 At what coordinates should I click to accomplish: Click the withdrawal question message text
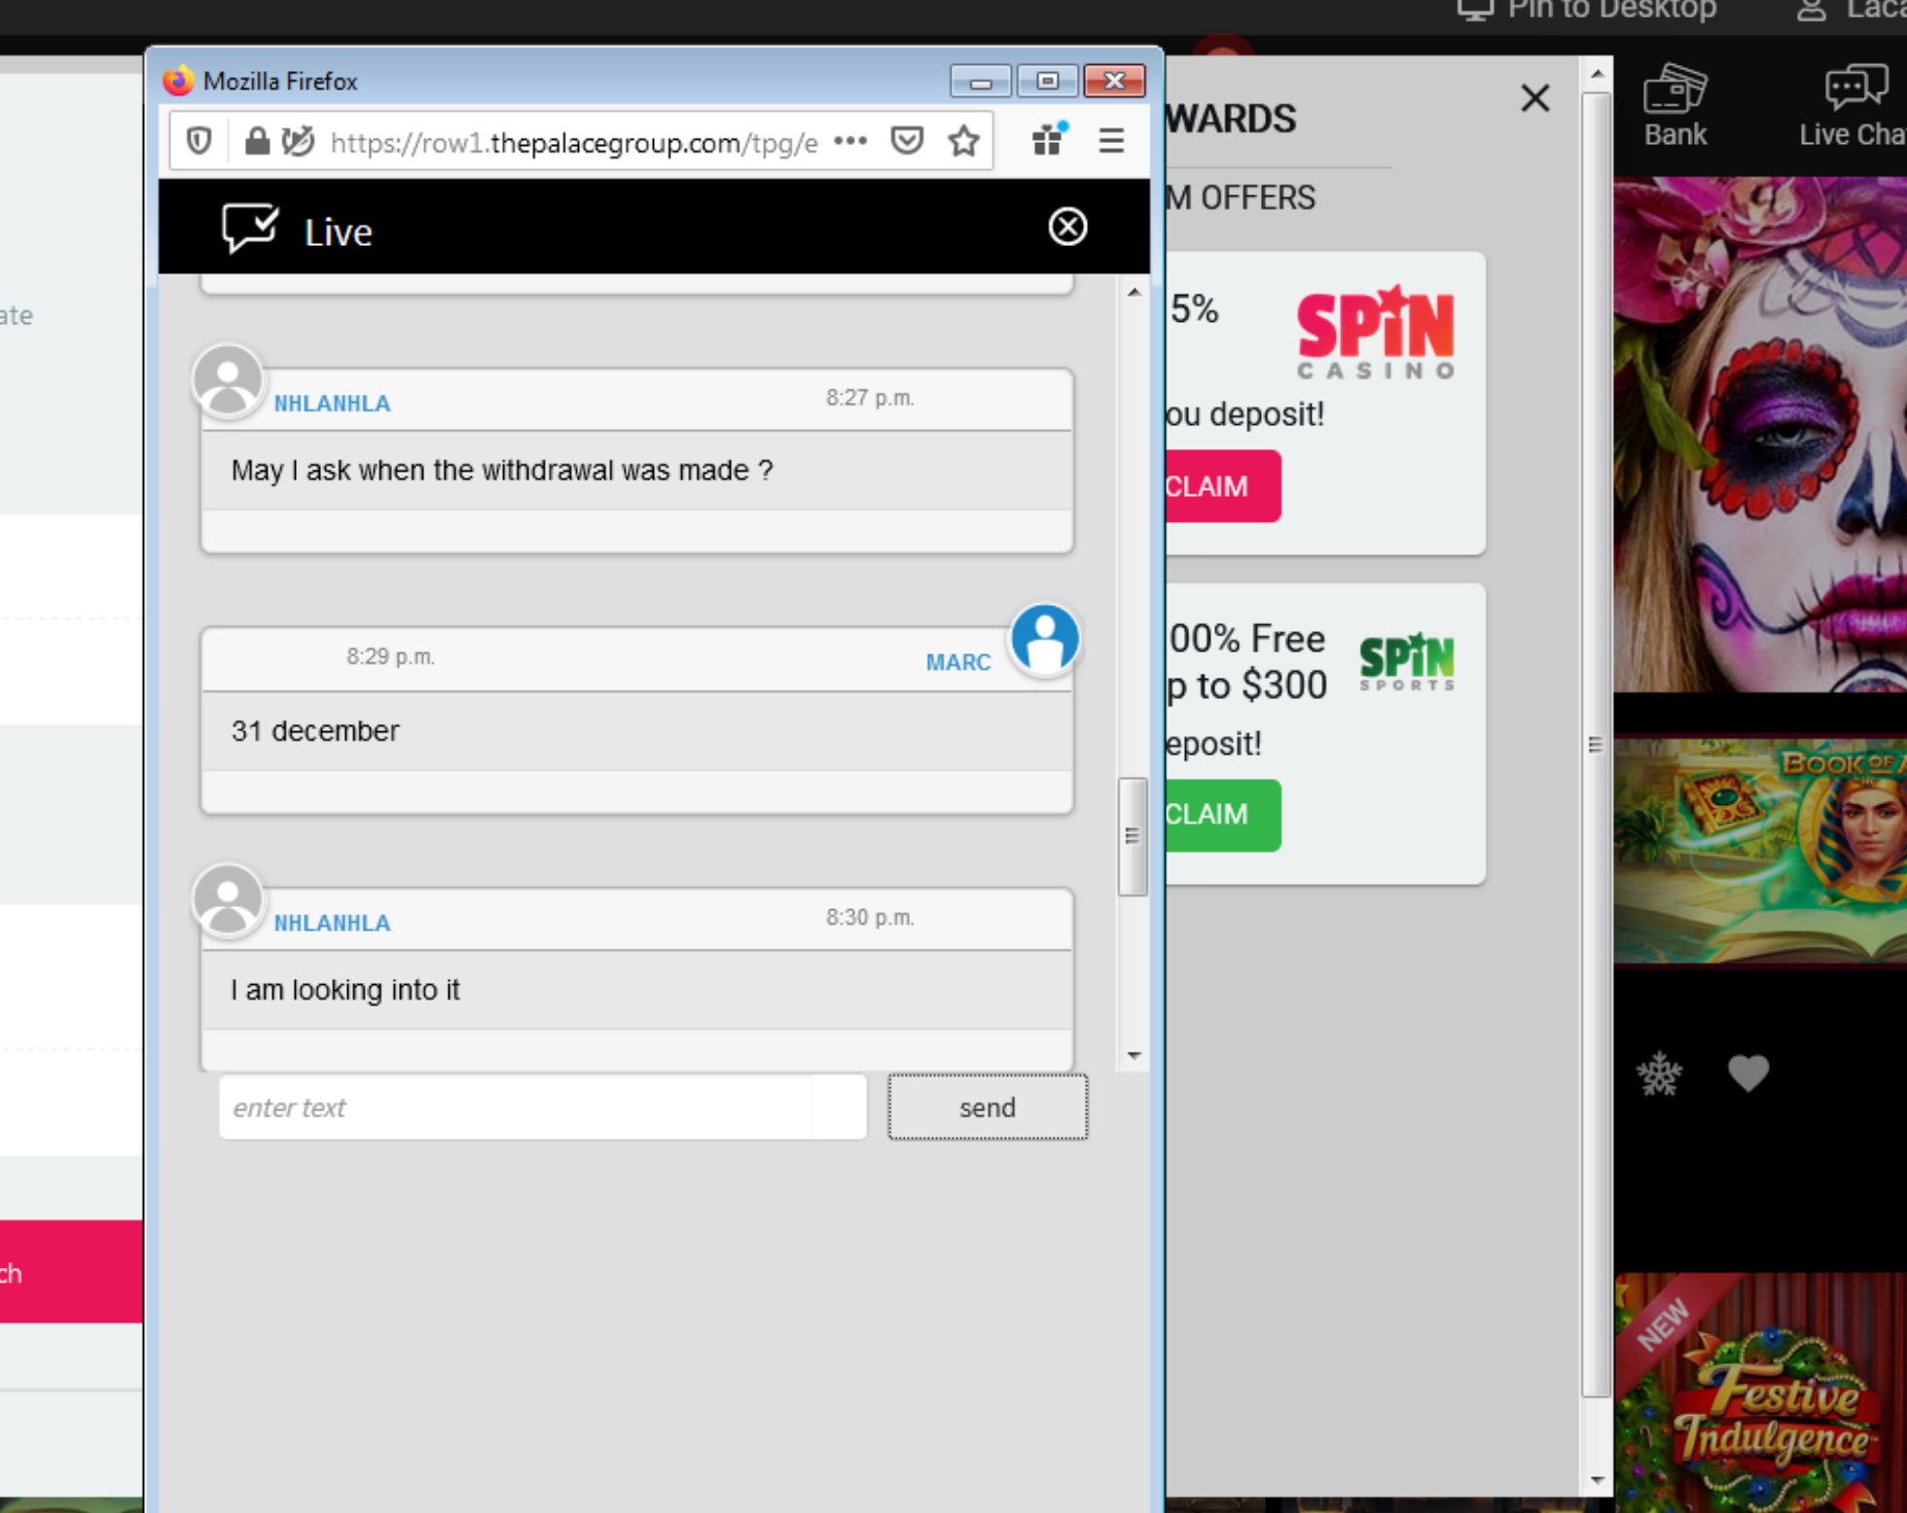(502, 471)
